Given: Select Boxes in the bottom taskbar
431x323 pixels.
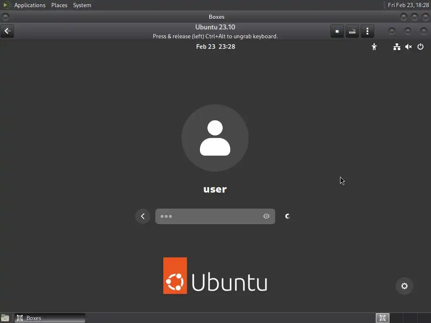Looking at the screenshot, I should click(x=50, y=318).
